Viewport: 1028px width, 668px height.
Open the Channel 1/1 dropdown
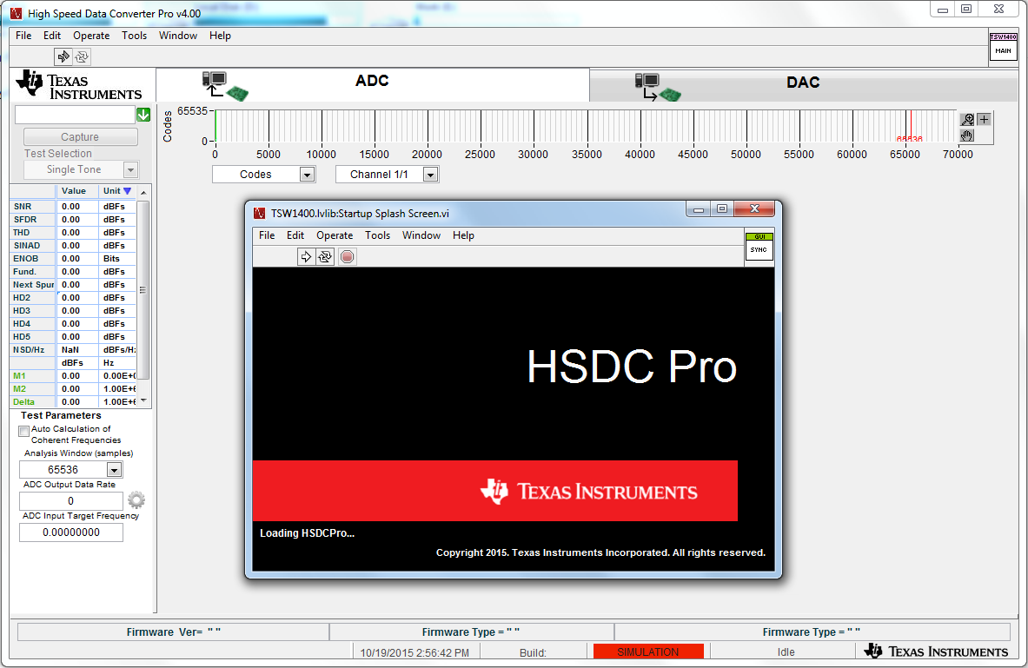[431, 175]
